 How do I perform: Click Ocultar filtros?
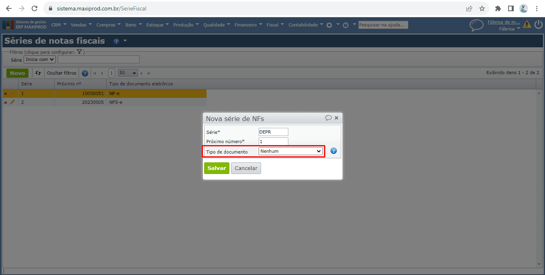pyautogui.click(x=61, y=73)
